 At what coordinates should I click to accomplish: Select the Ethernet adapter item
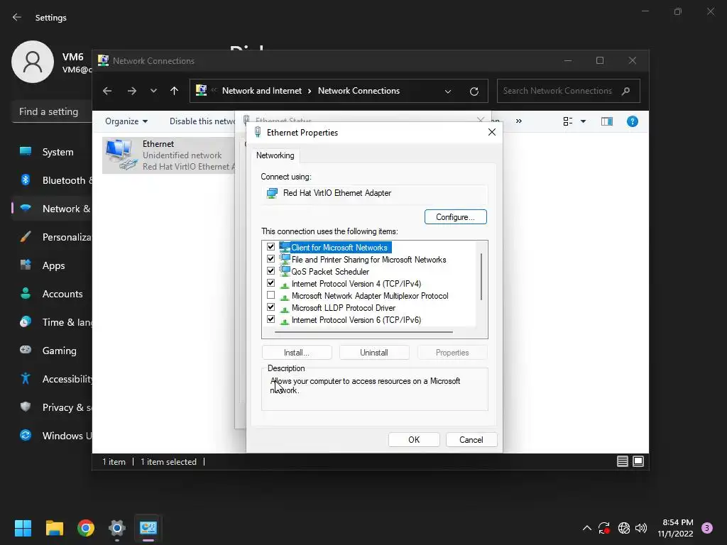169,155
